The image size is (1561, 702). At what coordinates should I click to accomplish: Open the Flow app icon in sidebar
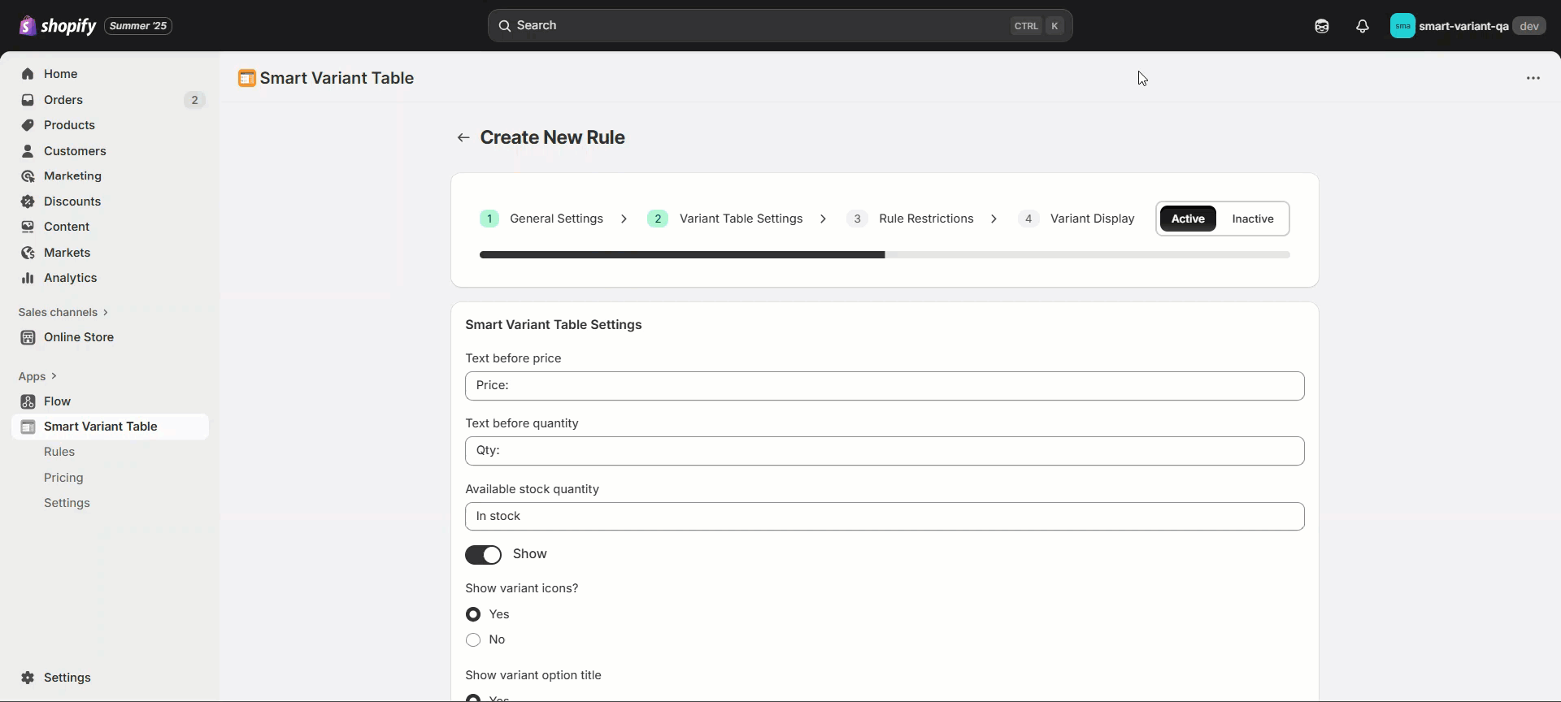pyautogui.click(x=28, y=401)
